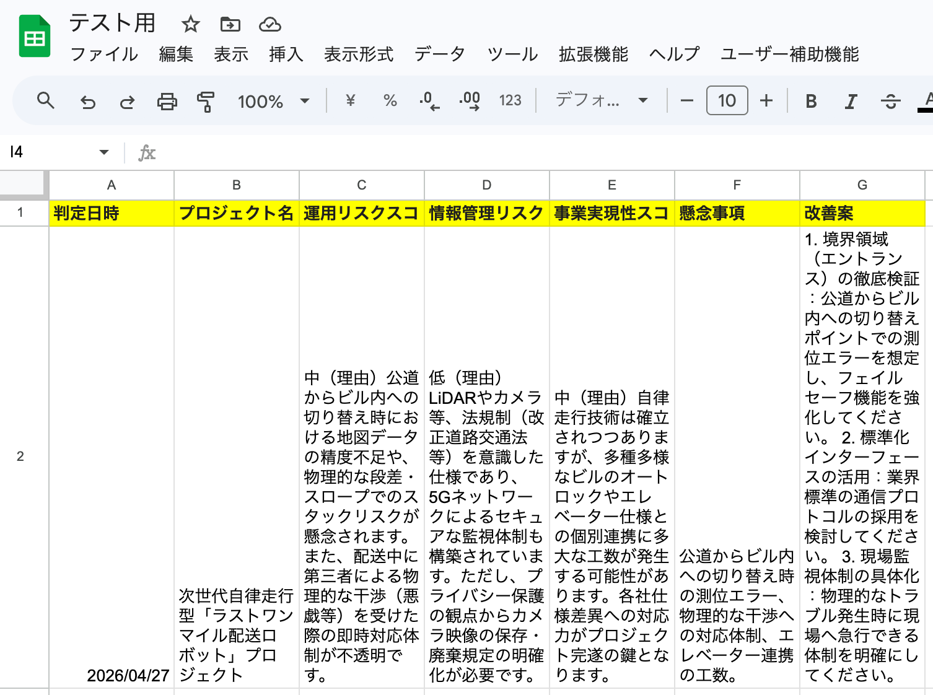The image size is (933, 695).
Task: Star the テスト用 document
Action: [x=190, y=25]
